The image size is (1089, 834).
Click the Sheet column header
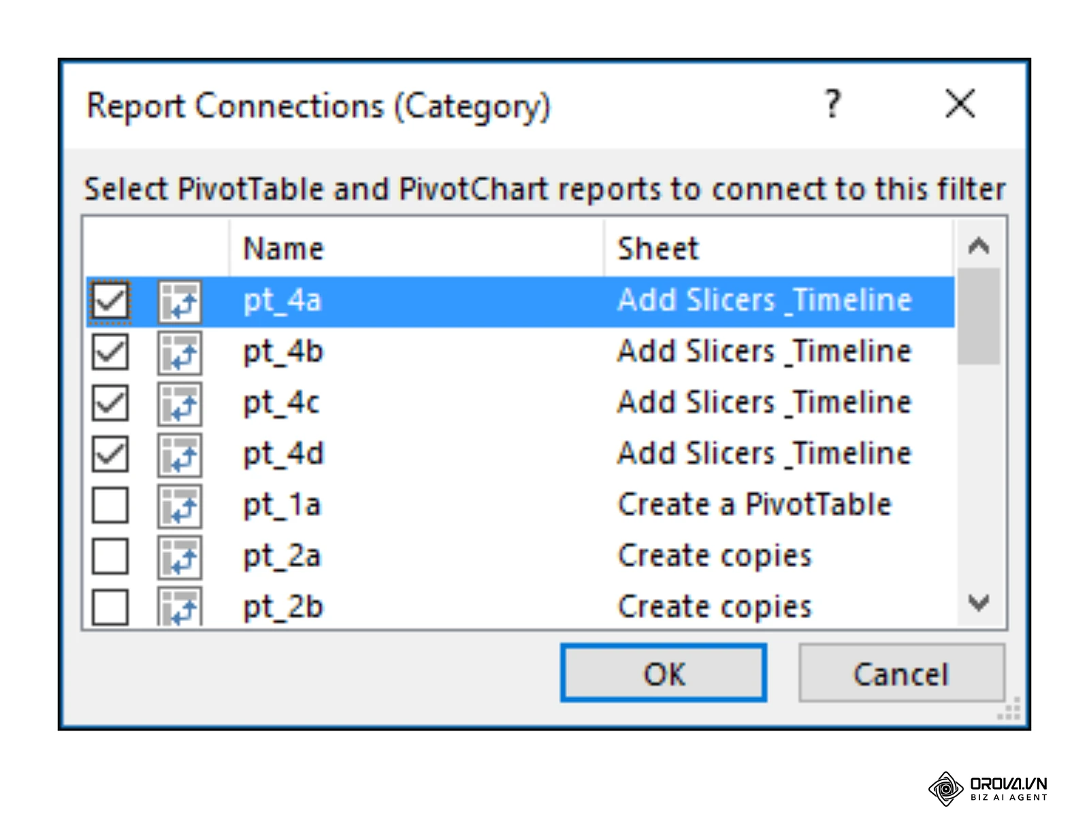point(779,248)
